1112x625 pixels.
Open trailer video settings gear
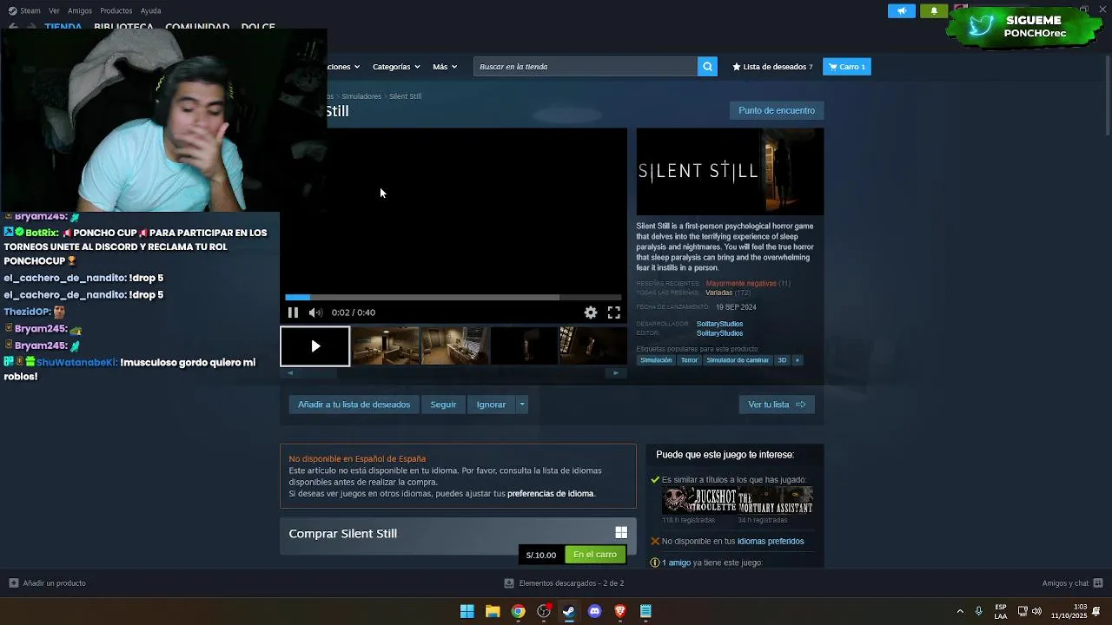click(x=591, y=312)
